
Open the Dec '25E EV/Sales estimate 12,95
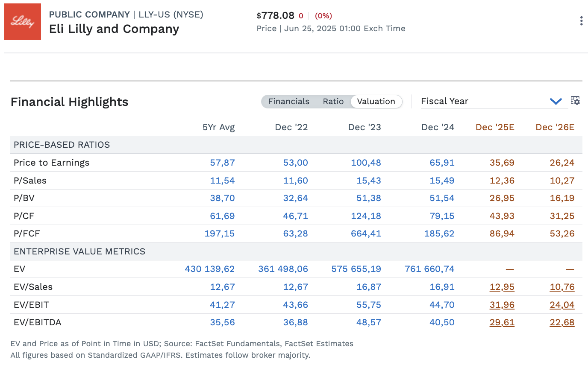click(502, 287)
